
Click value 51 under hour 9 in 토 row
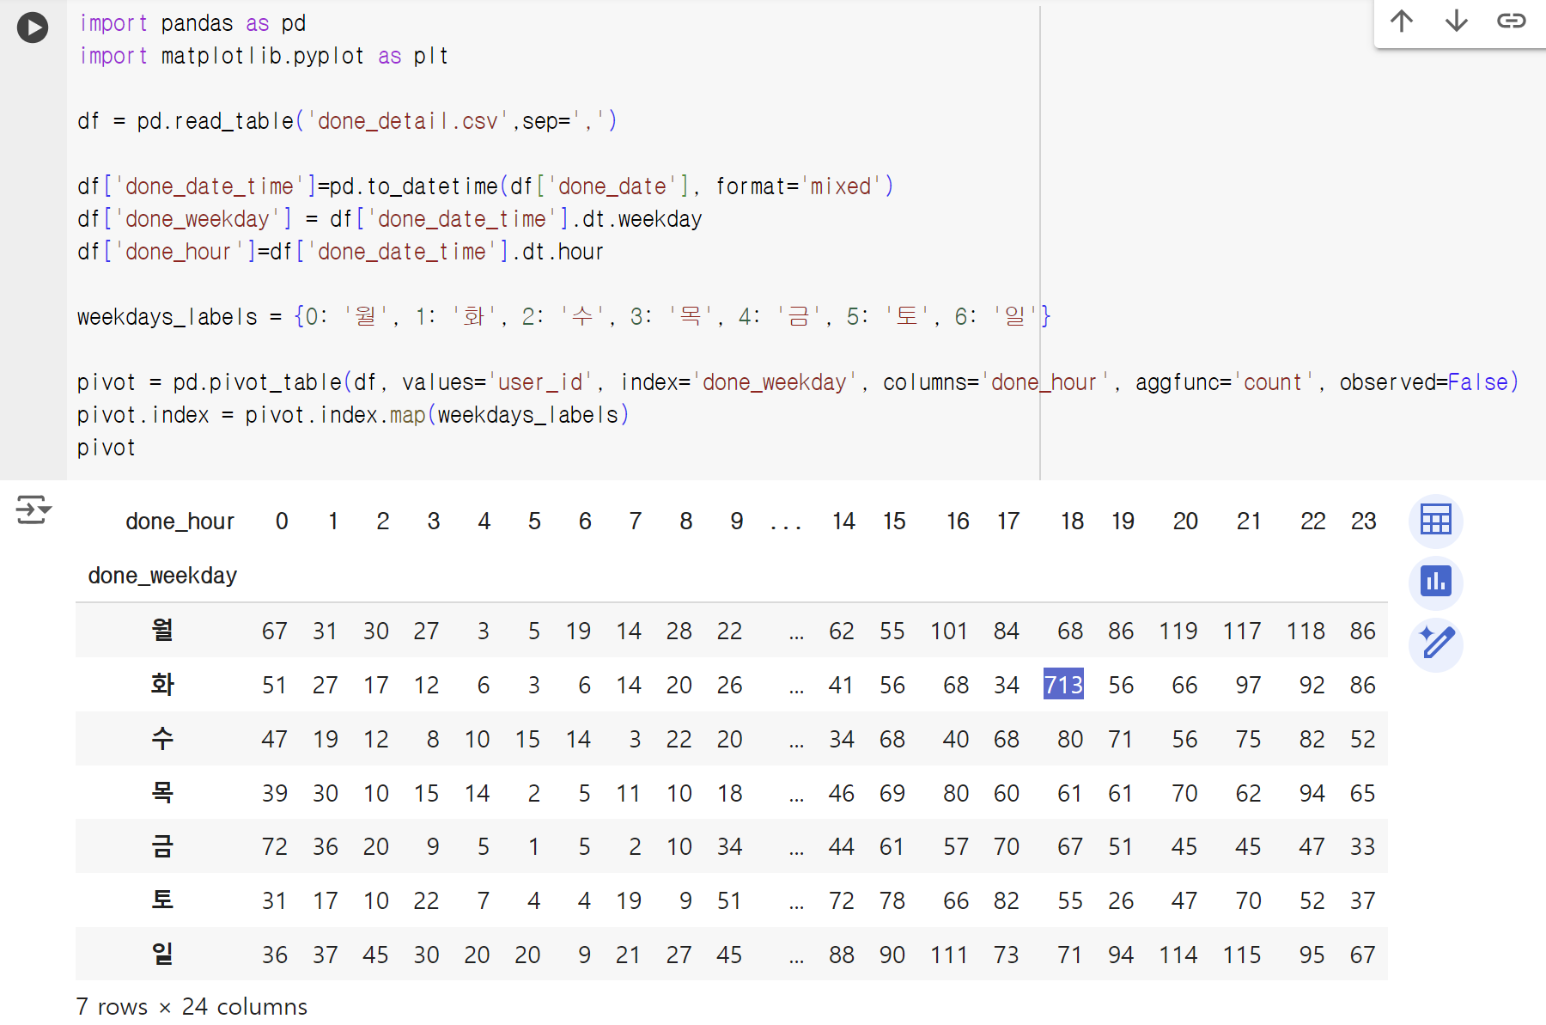729,900
